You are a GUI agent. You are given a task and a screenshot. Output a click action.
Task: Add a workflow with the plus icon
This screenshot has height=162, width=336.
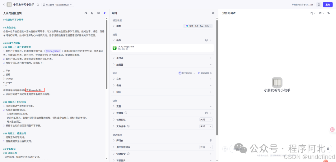click(x=211, y=58)
